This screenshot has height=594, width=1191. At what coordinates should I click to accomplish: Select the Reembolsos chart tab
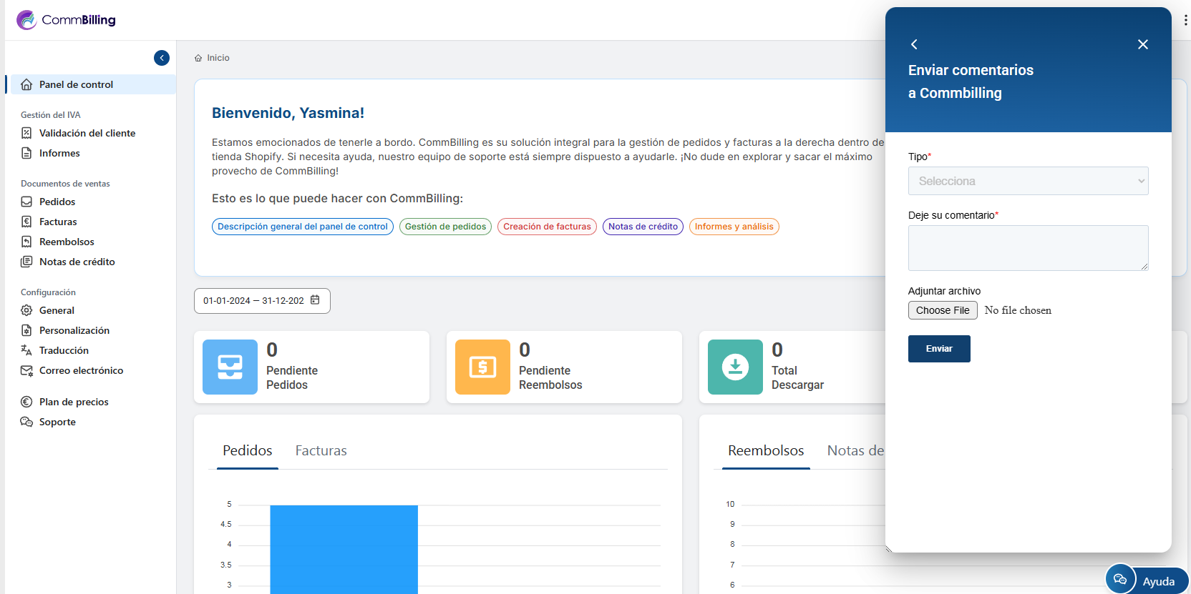(765, 451)
